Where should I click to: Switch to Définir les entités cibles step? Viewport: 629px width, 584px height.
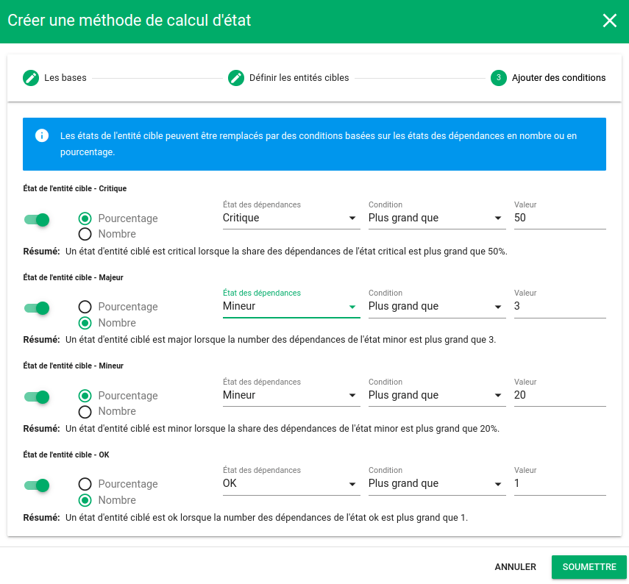299,78
